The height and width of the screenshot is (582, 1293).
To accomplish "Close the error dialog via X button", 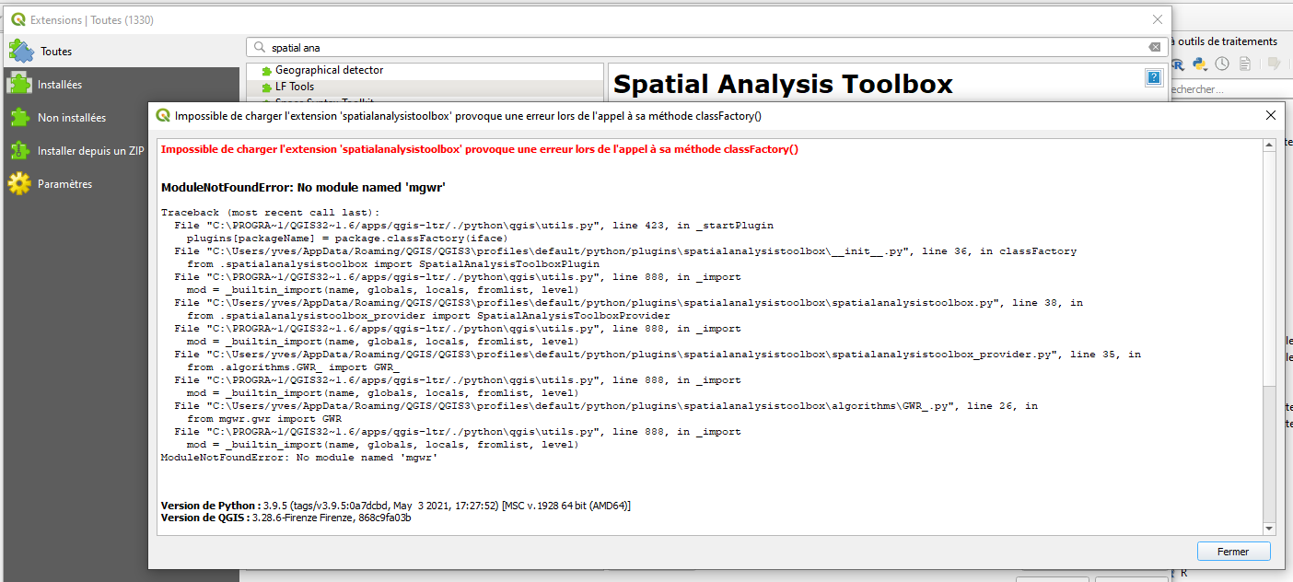I will click(1270, 115).
